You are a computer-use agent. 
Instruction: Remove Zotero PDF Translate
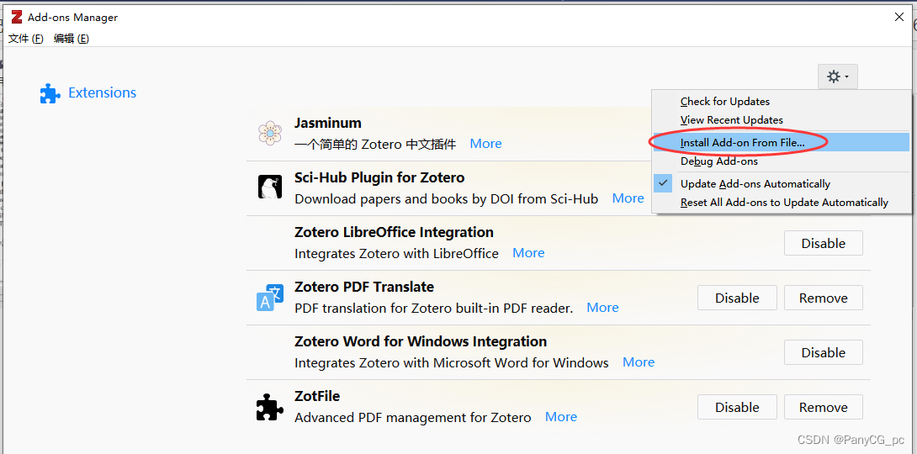[x=824, y=298]
